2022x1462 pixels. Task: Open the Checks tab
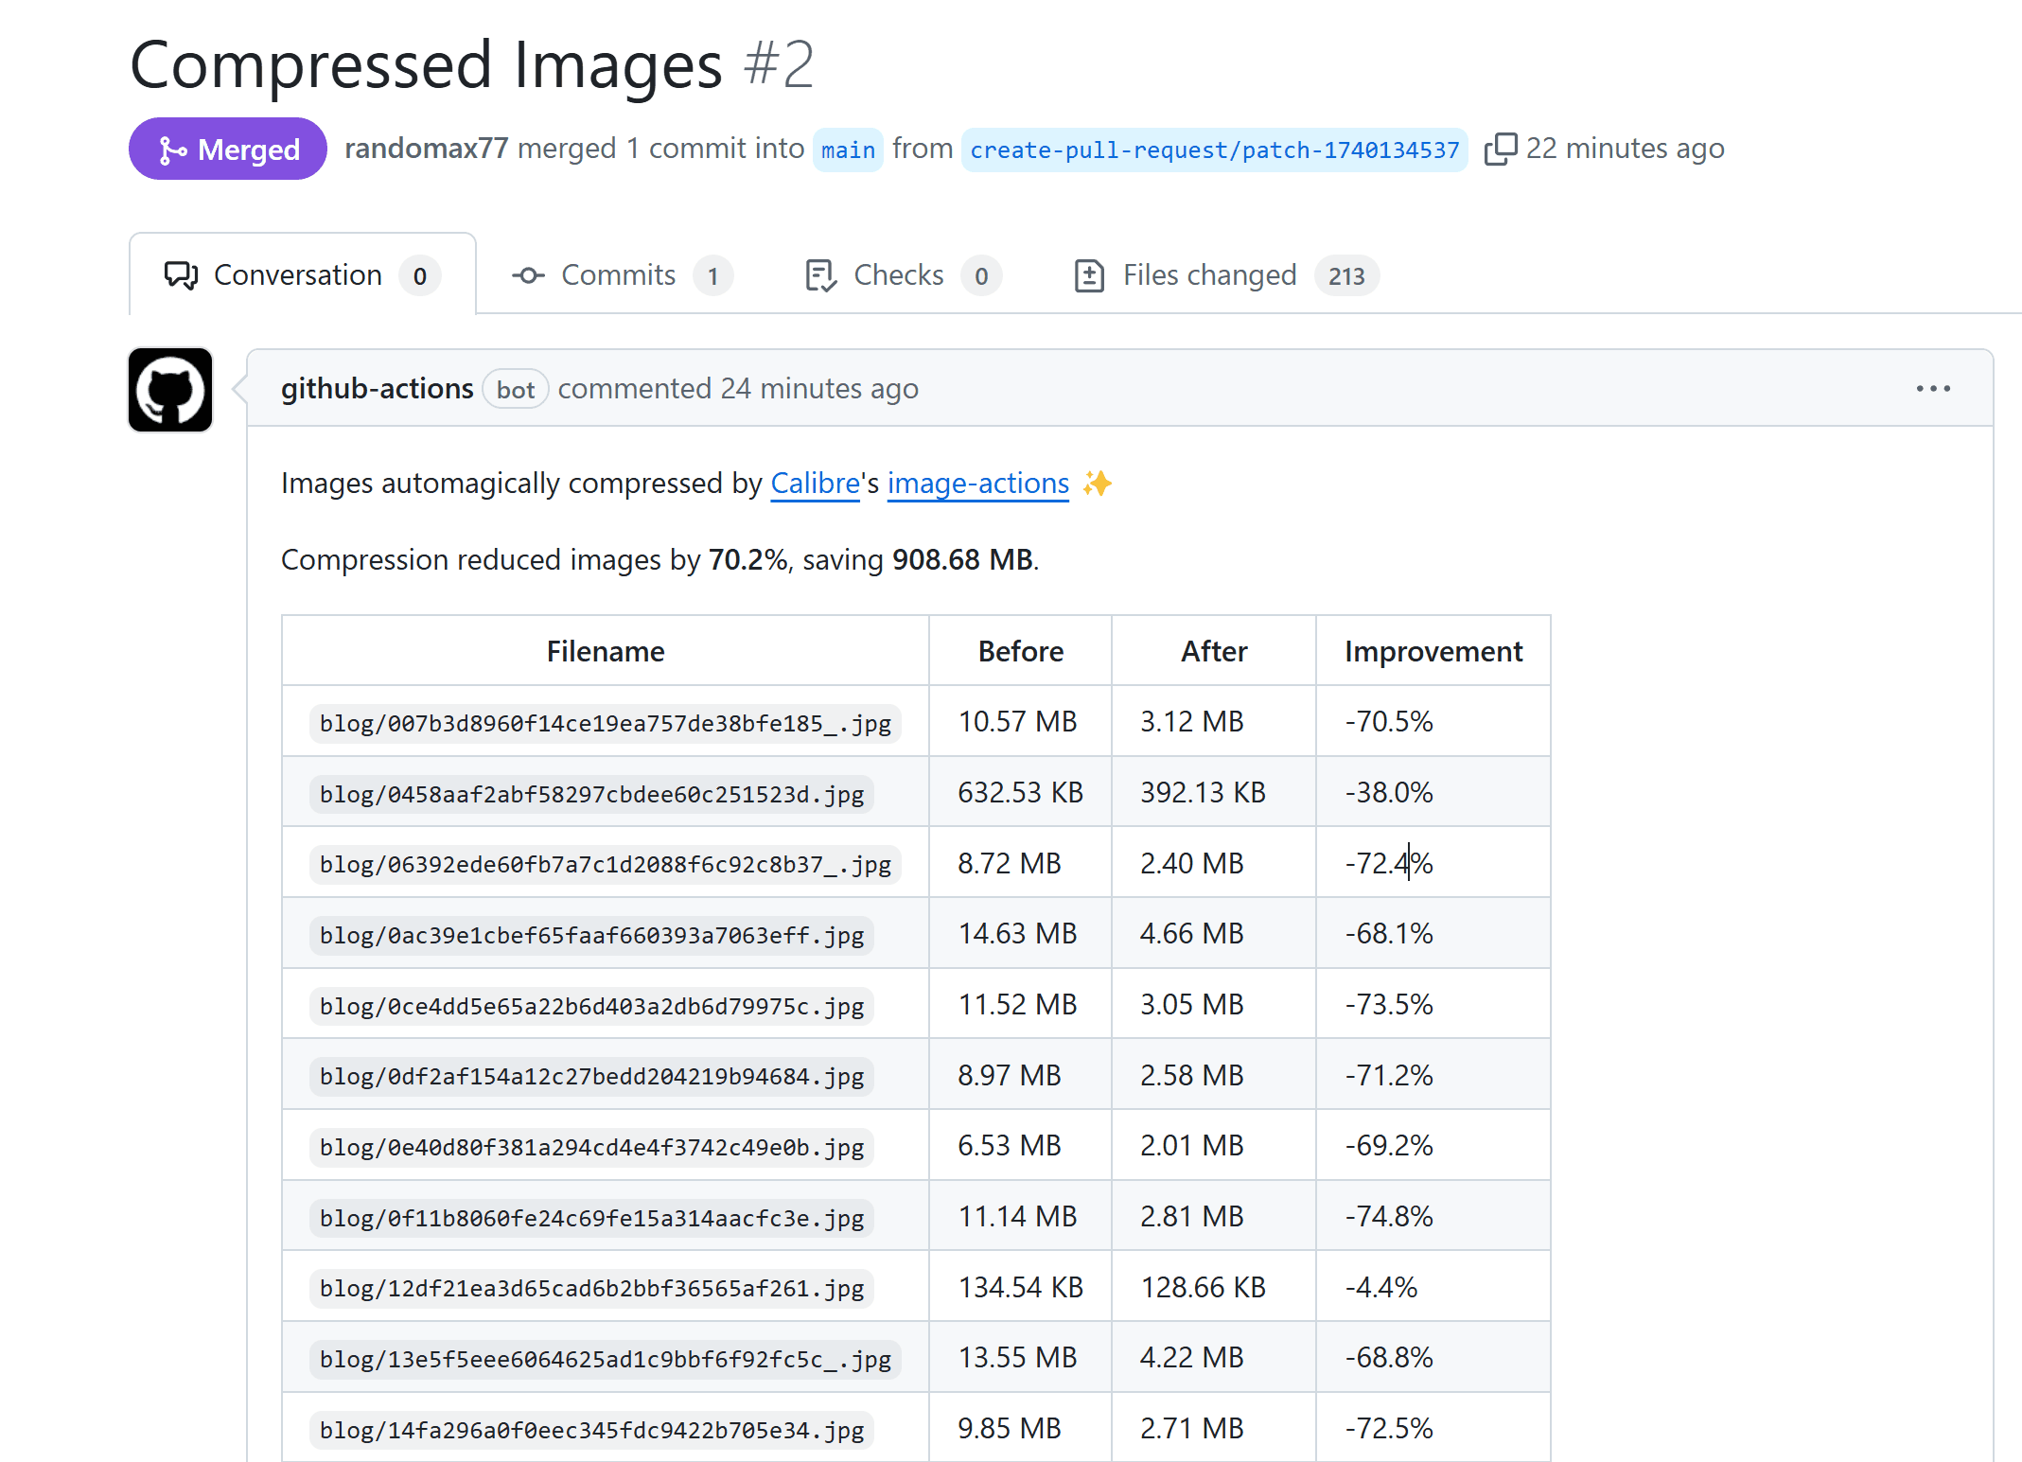pyautogui.click(x=898, y=275)
